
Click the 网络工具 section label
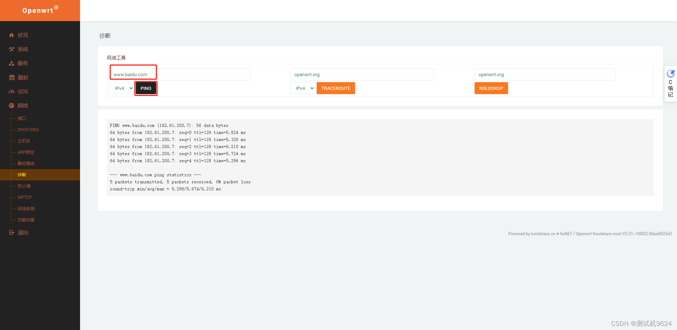(116, 58)
